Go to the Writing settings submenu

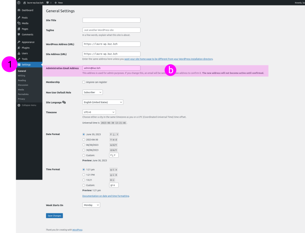tap(22, 76)
